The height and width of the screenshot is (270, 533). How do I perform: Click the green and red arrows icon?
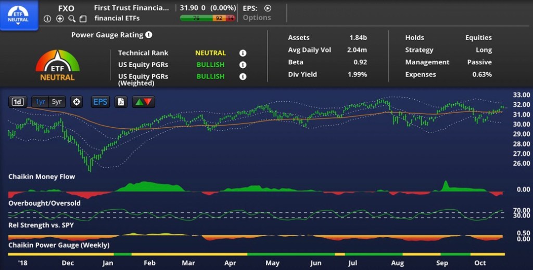pos(143,102)
